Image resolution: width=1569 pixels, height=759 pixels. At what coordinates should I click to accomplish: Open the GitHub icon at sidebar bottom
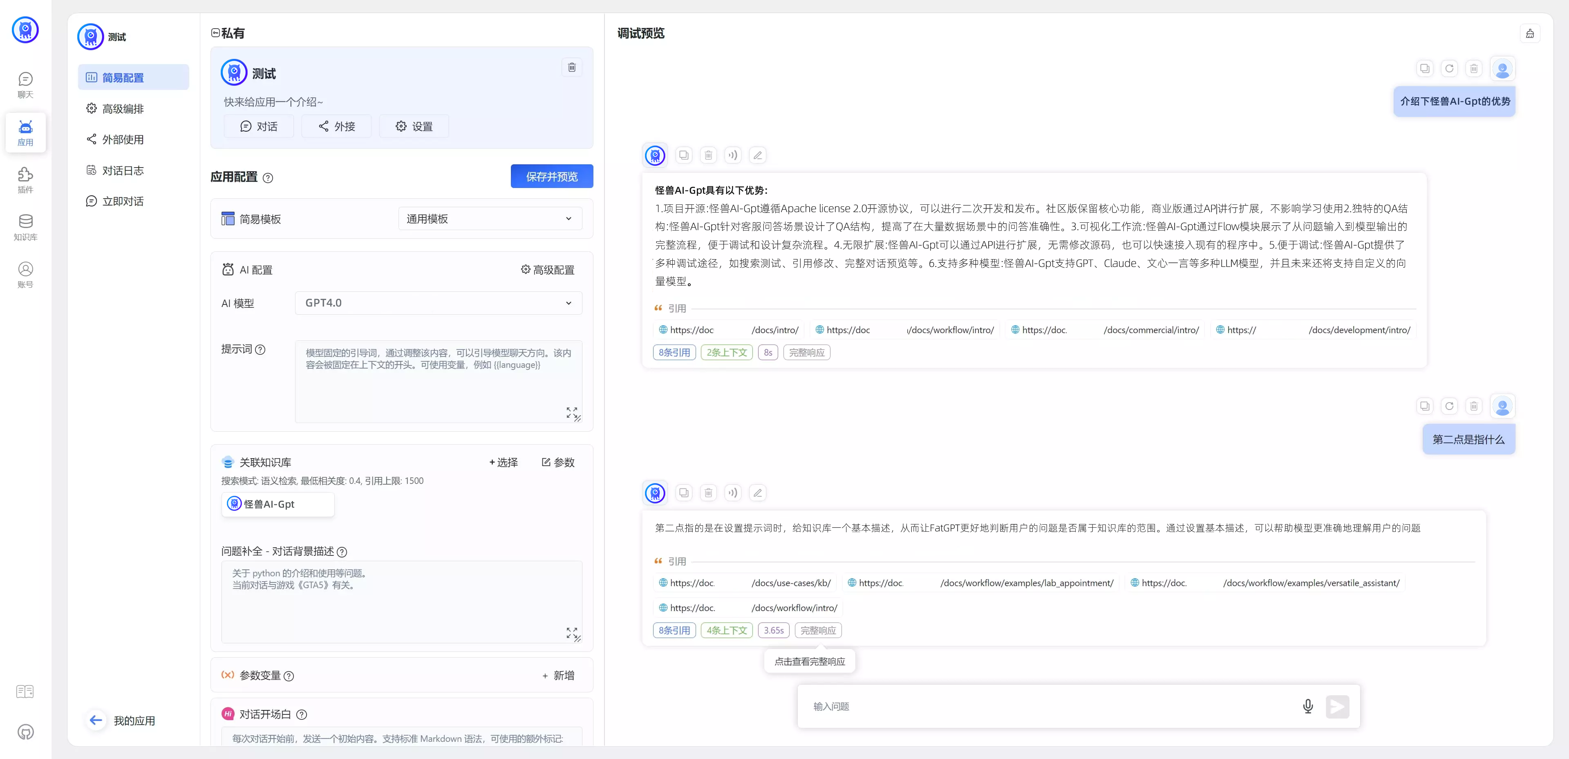click(x=25, y=732)
